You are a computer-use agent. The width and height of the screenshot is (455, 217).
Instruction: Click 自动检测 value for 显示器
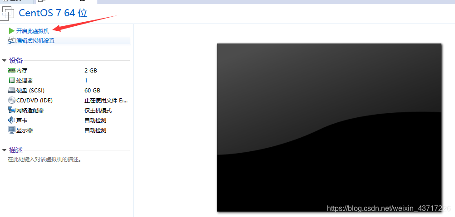pyautogui.click(x=95, y=130)
